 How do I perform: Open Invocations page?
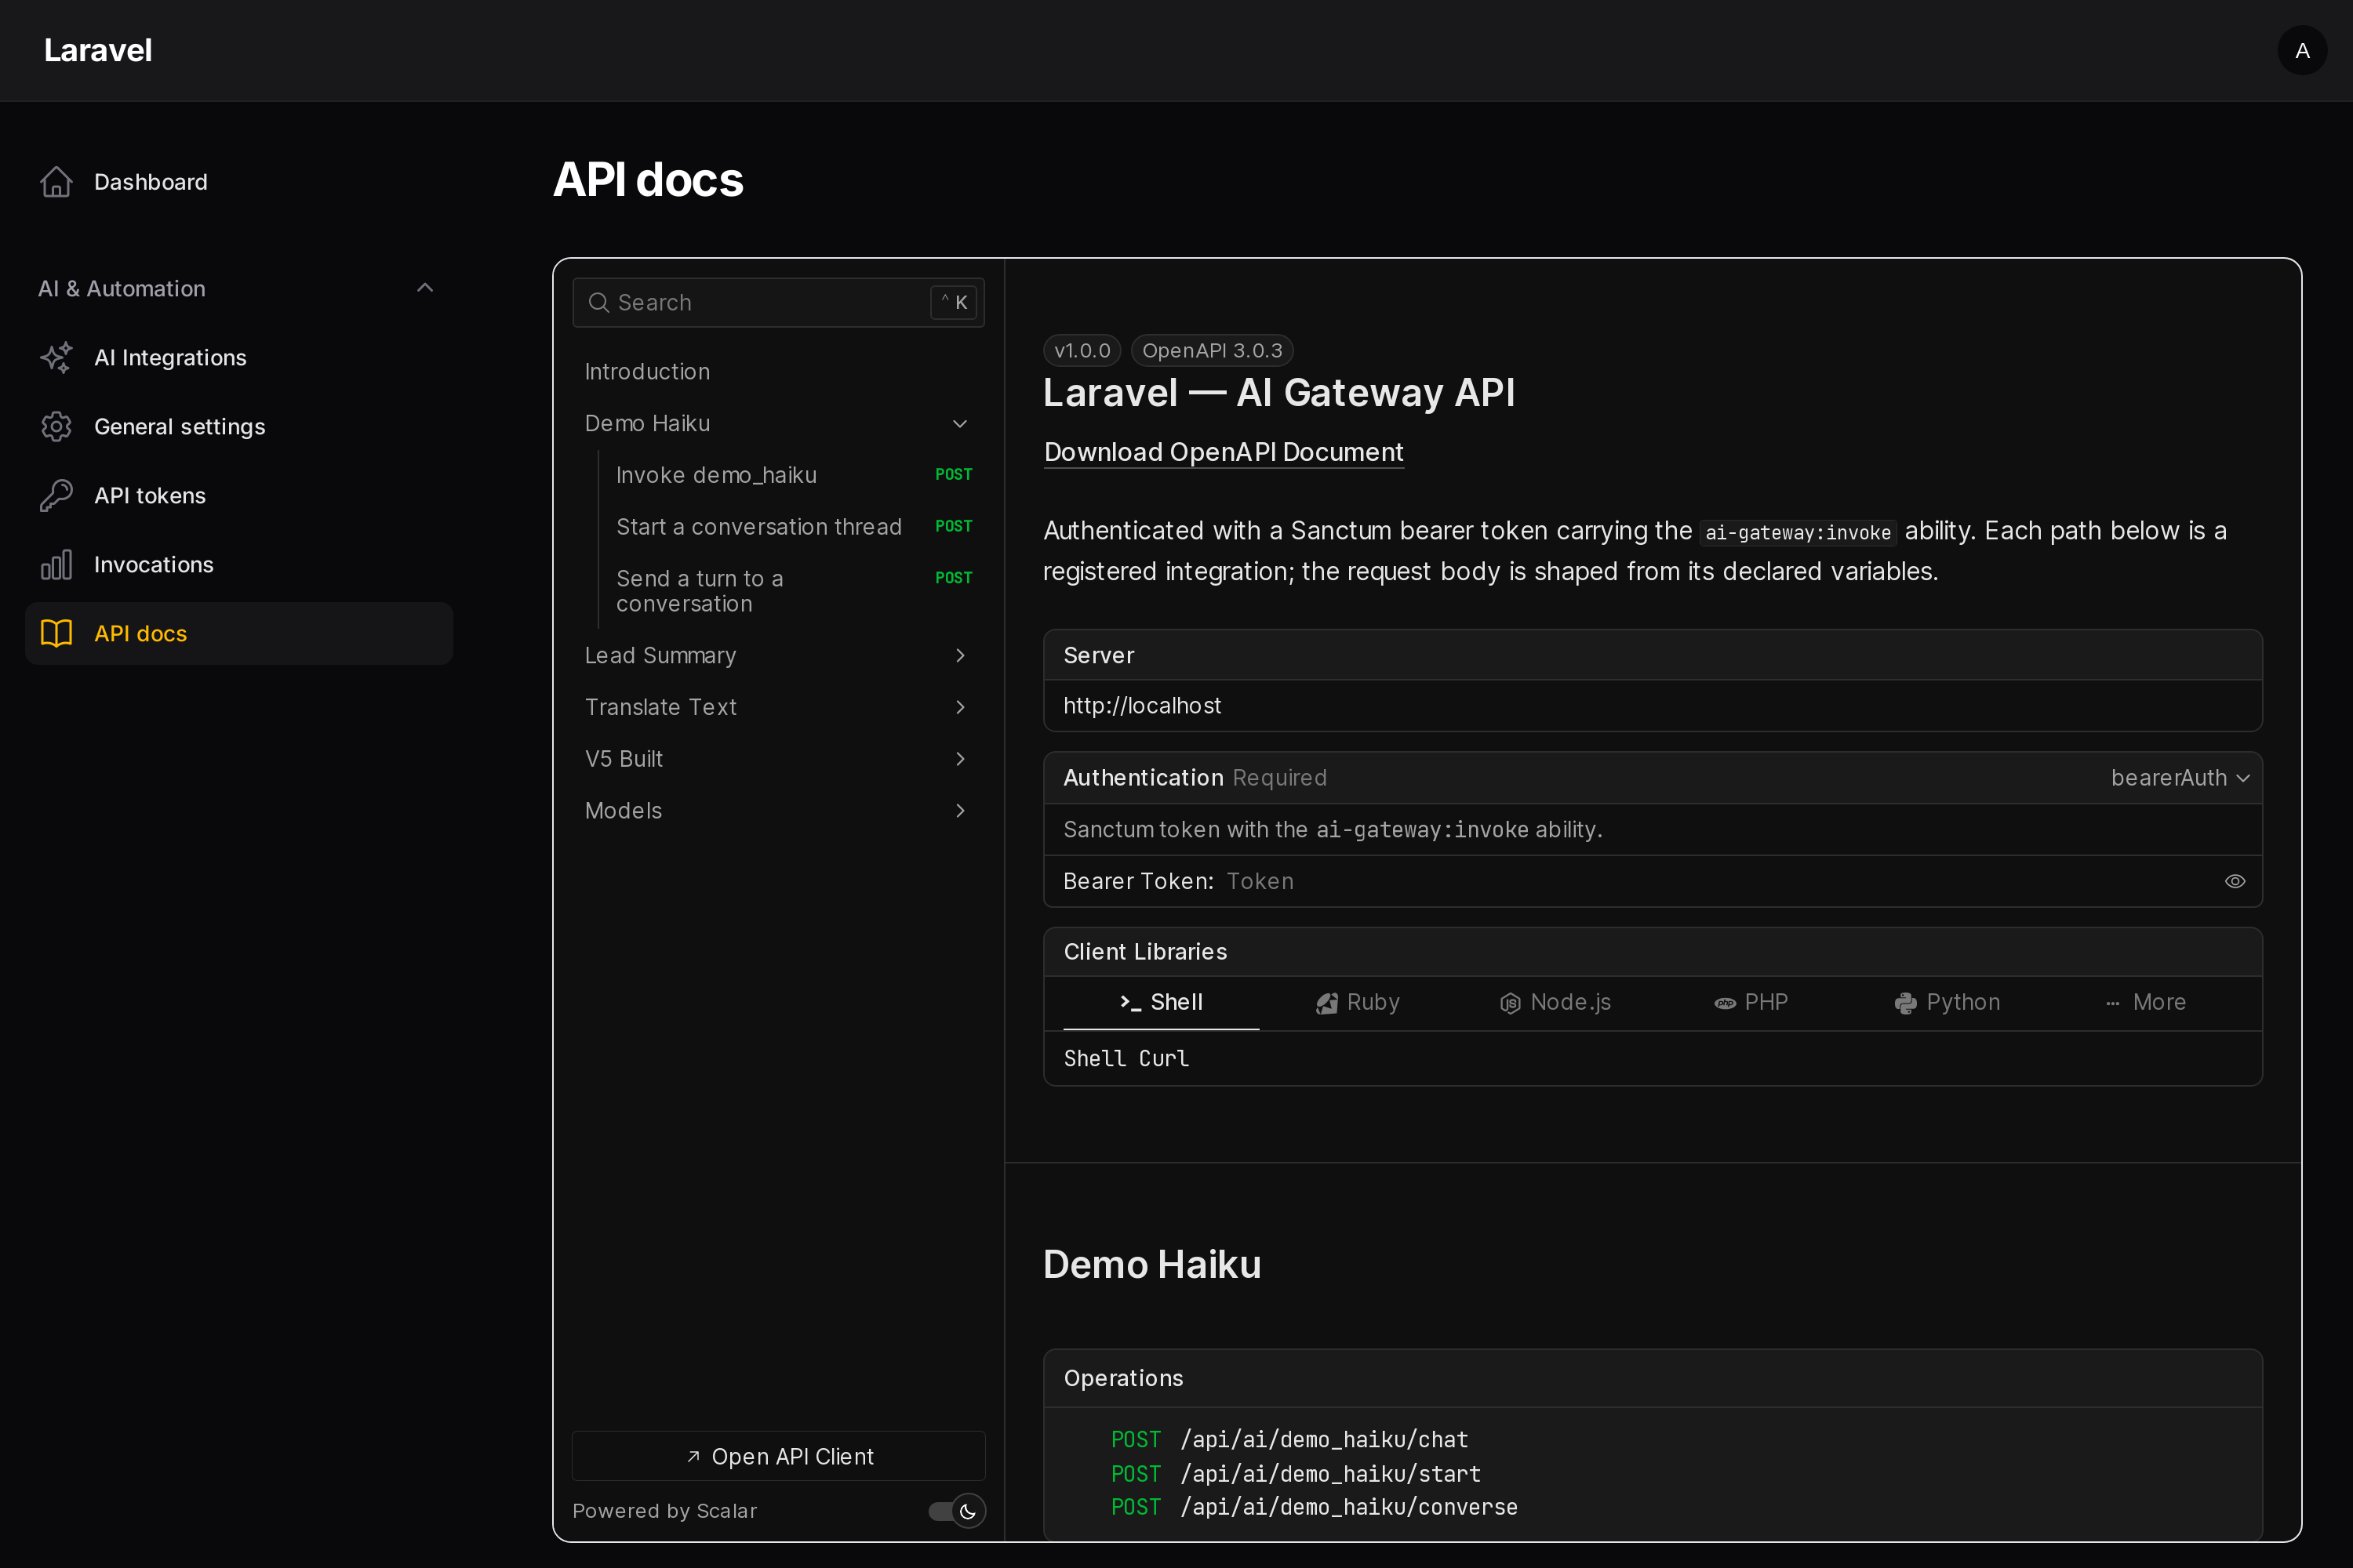(239, 564)
